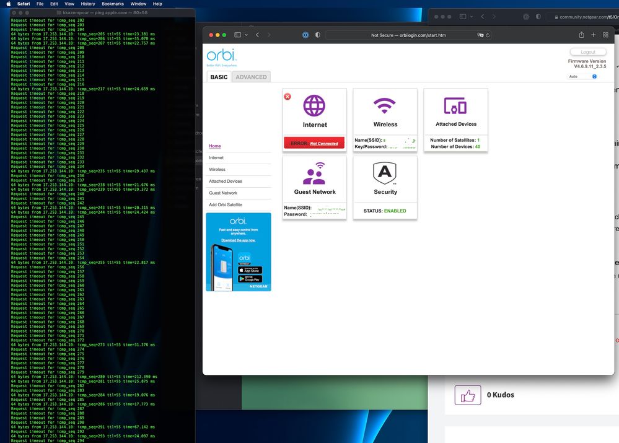This screenshot has width=619, height=443.
Task: Expand the sidebar dropdown chevron
Action: 246,35
